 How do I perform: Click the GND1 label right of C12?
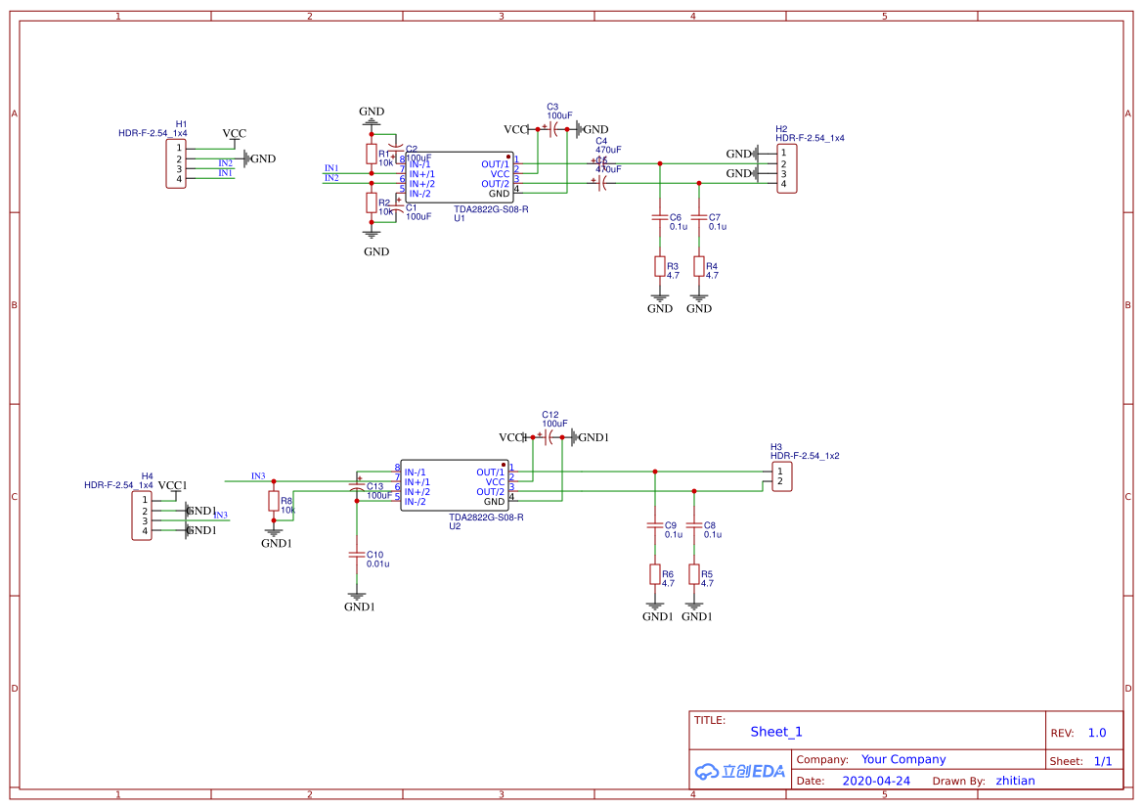point(593,437)
